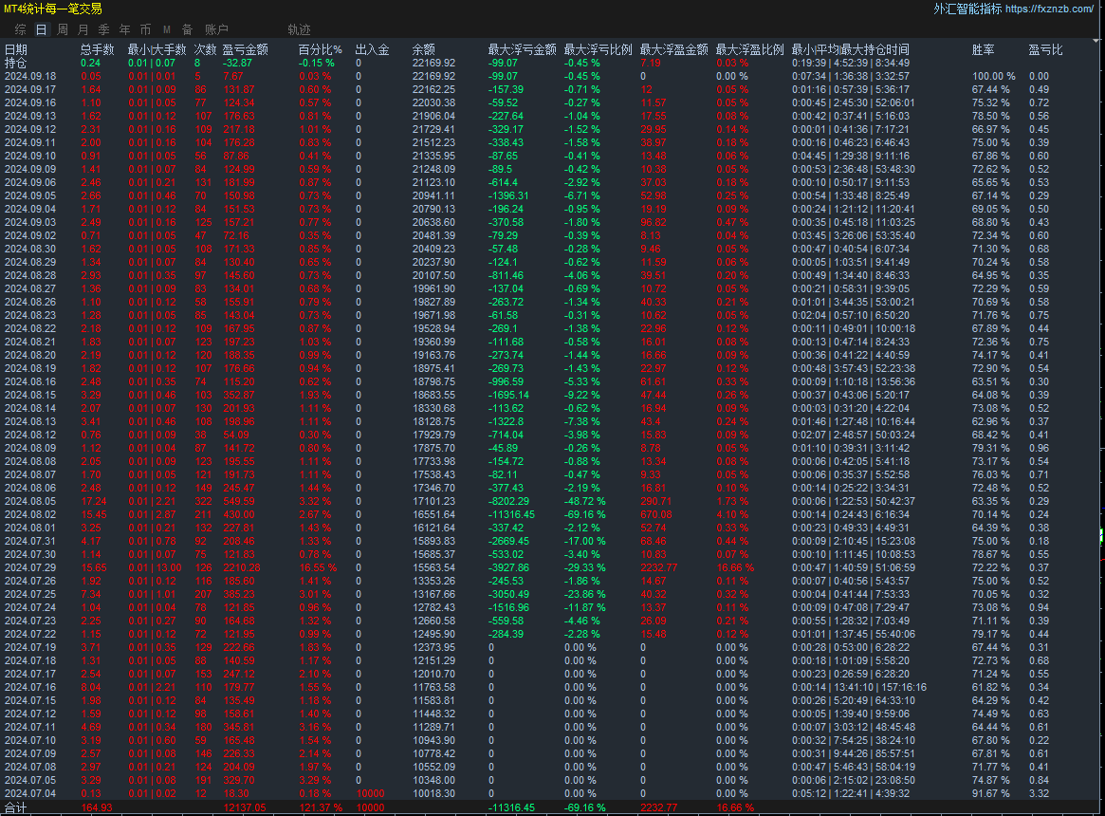Select the 持仓 open positions row label
This screenshot has width=1105, height=816.
tap(15, 63)
